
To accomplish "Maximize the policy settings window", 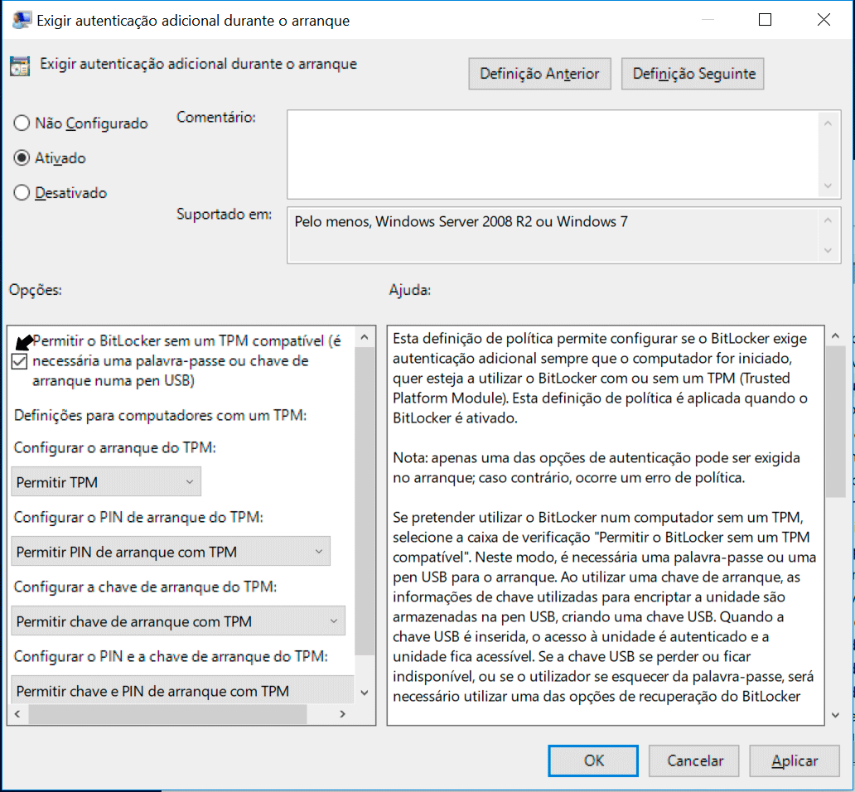I will point(765,20).
